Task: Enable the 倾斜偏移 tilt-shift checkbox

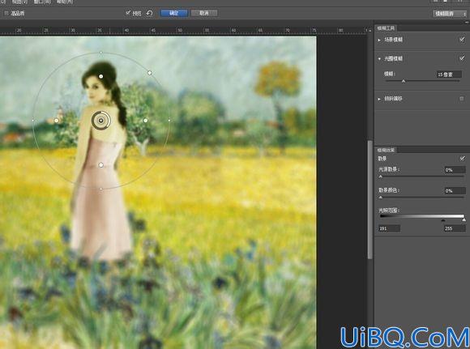Action: click(x=462, y=99)
